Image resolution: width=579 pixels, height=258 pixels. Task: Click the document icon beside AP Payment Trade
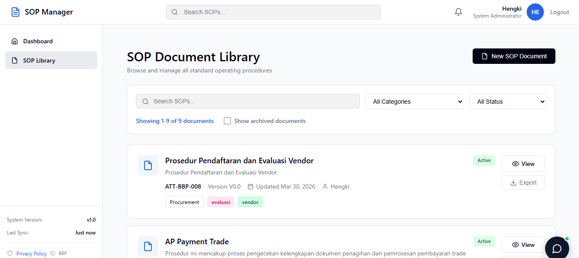pos(148,246)
